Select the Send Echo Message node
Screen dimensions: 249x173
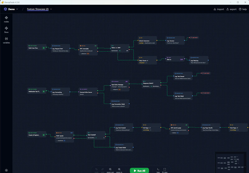click(120, 85)
